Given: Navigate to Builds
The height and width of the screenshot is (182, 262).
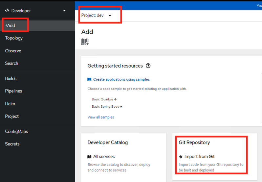Looking at the screenshot, I should tap(11, 78).
